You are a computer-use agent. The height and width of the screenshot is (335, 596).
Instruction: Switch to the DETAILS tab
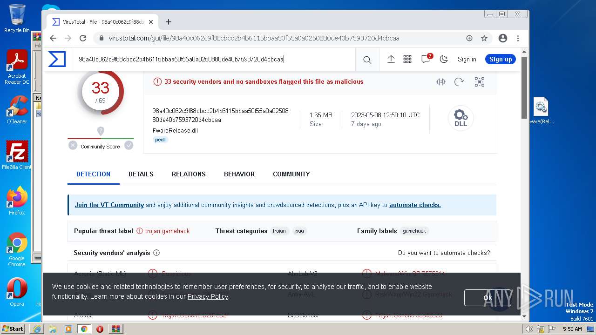[141, 174]
